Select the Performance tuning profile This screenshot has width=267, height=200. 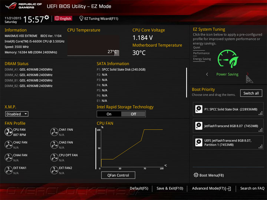pos(201,54)
